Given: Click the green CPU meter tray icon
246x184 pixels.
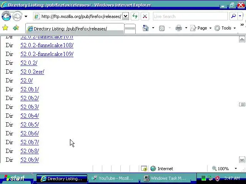Looking at the screenshot, I should tap(203, 178).
